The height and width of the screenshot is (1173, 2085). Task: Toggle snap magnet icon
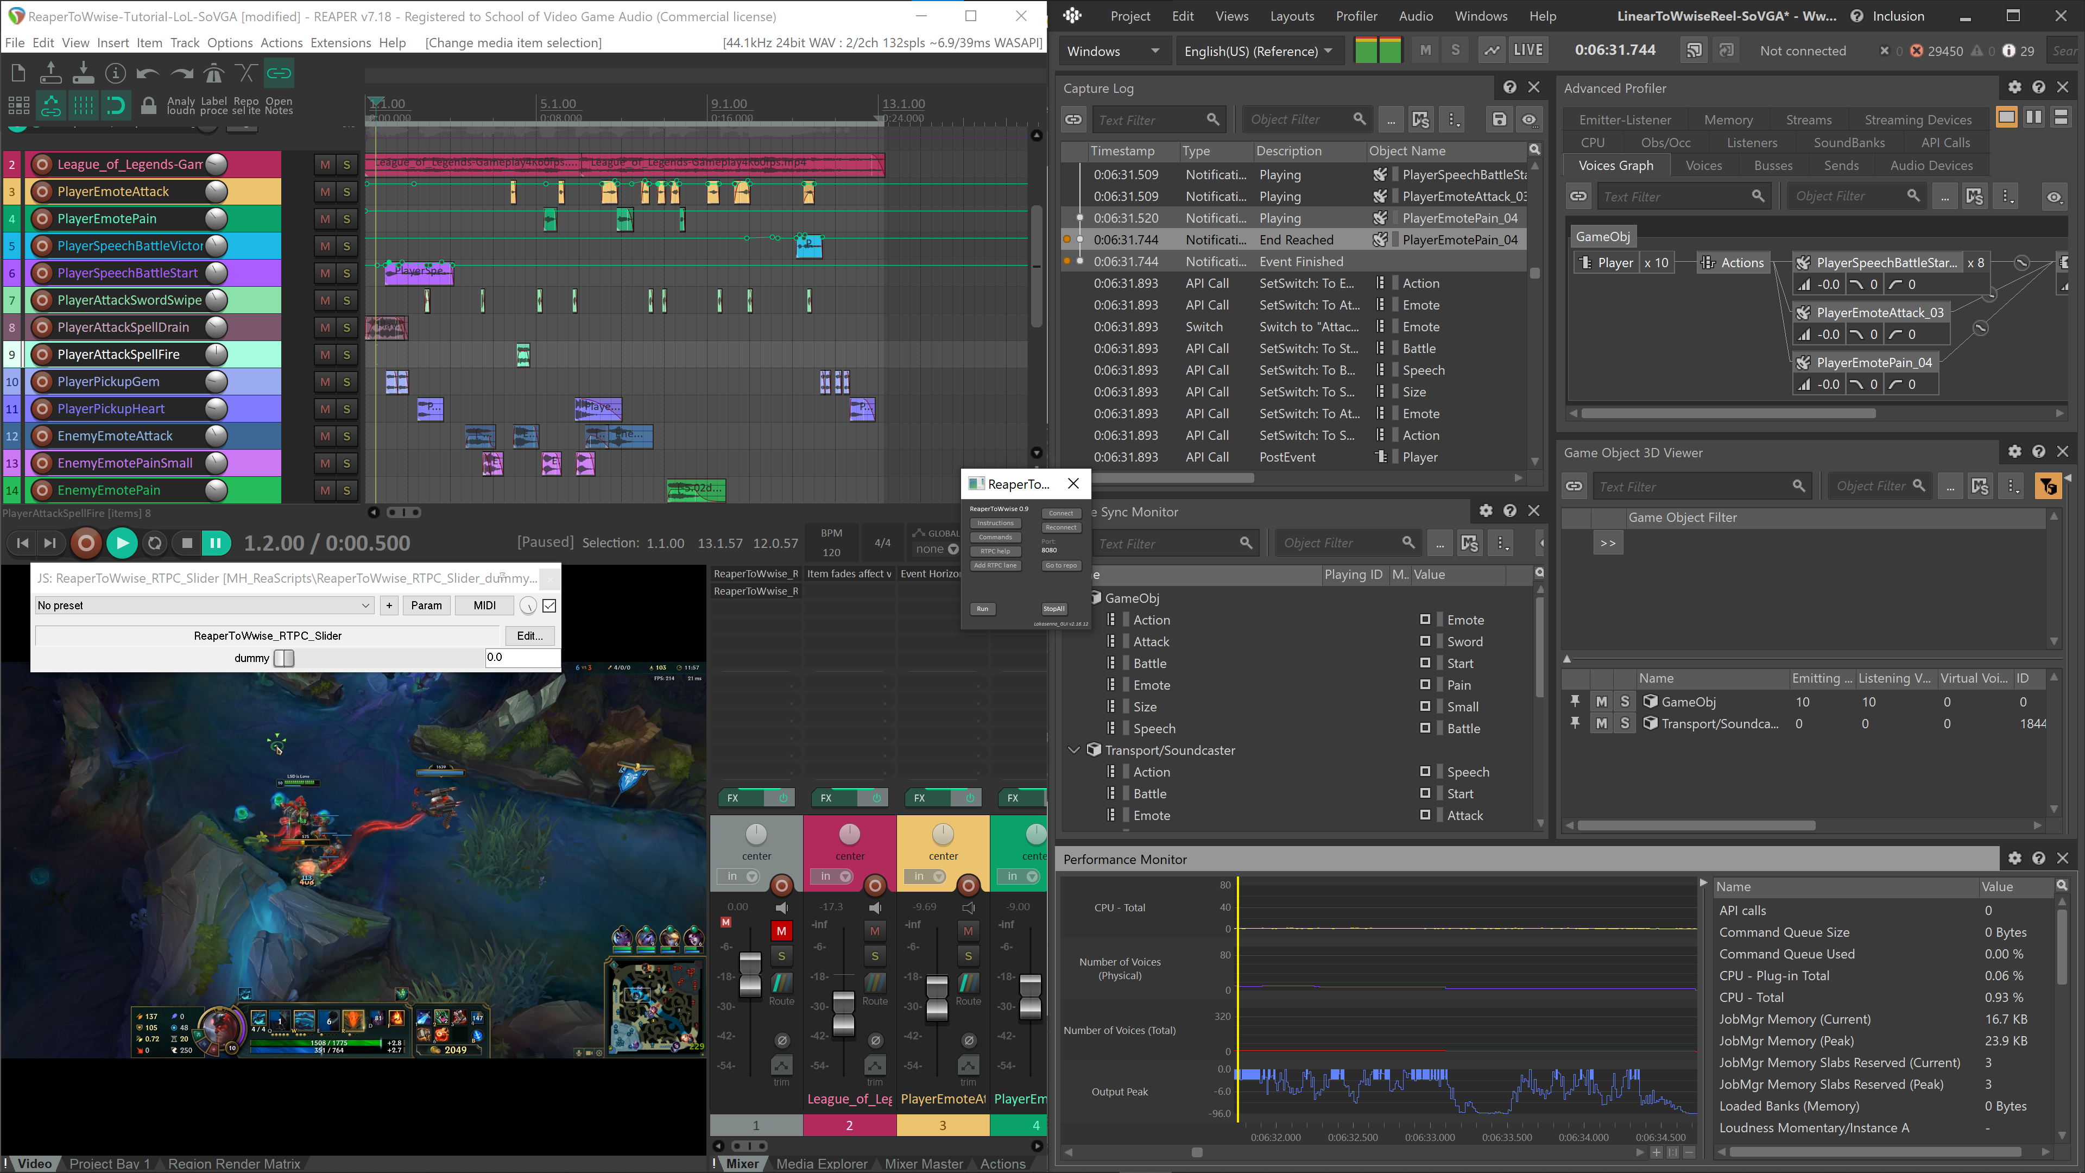116,105
